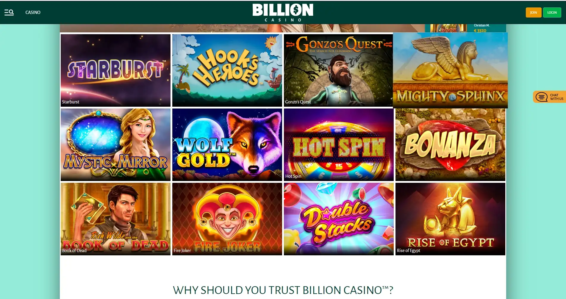Open the CASINO menu item
The image size is (566, 299).
pyautogui.click(x=33, y=12)
